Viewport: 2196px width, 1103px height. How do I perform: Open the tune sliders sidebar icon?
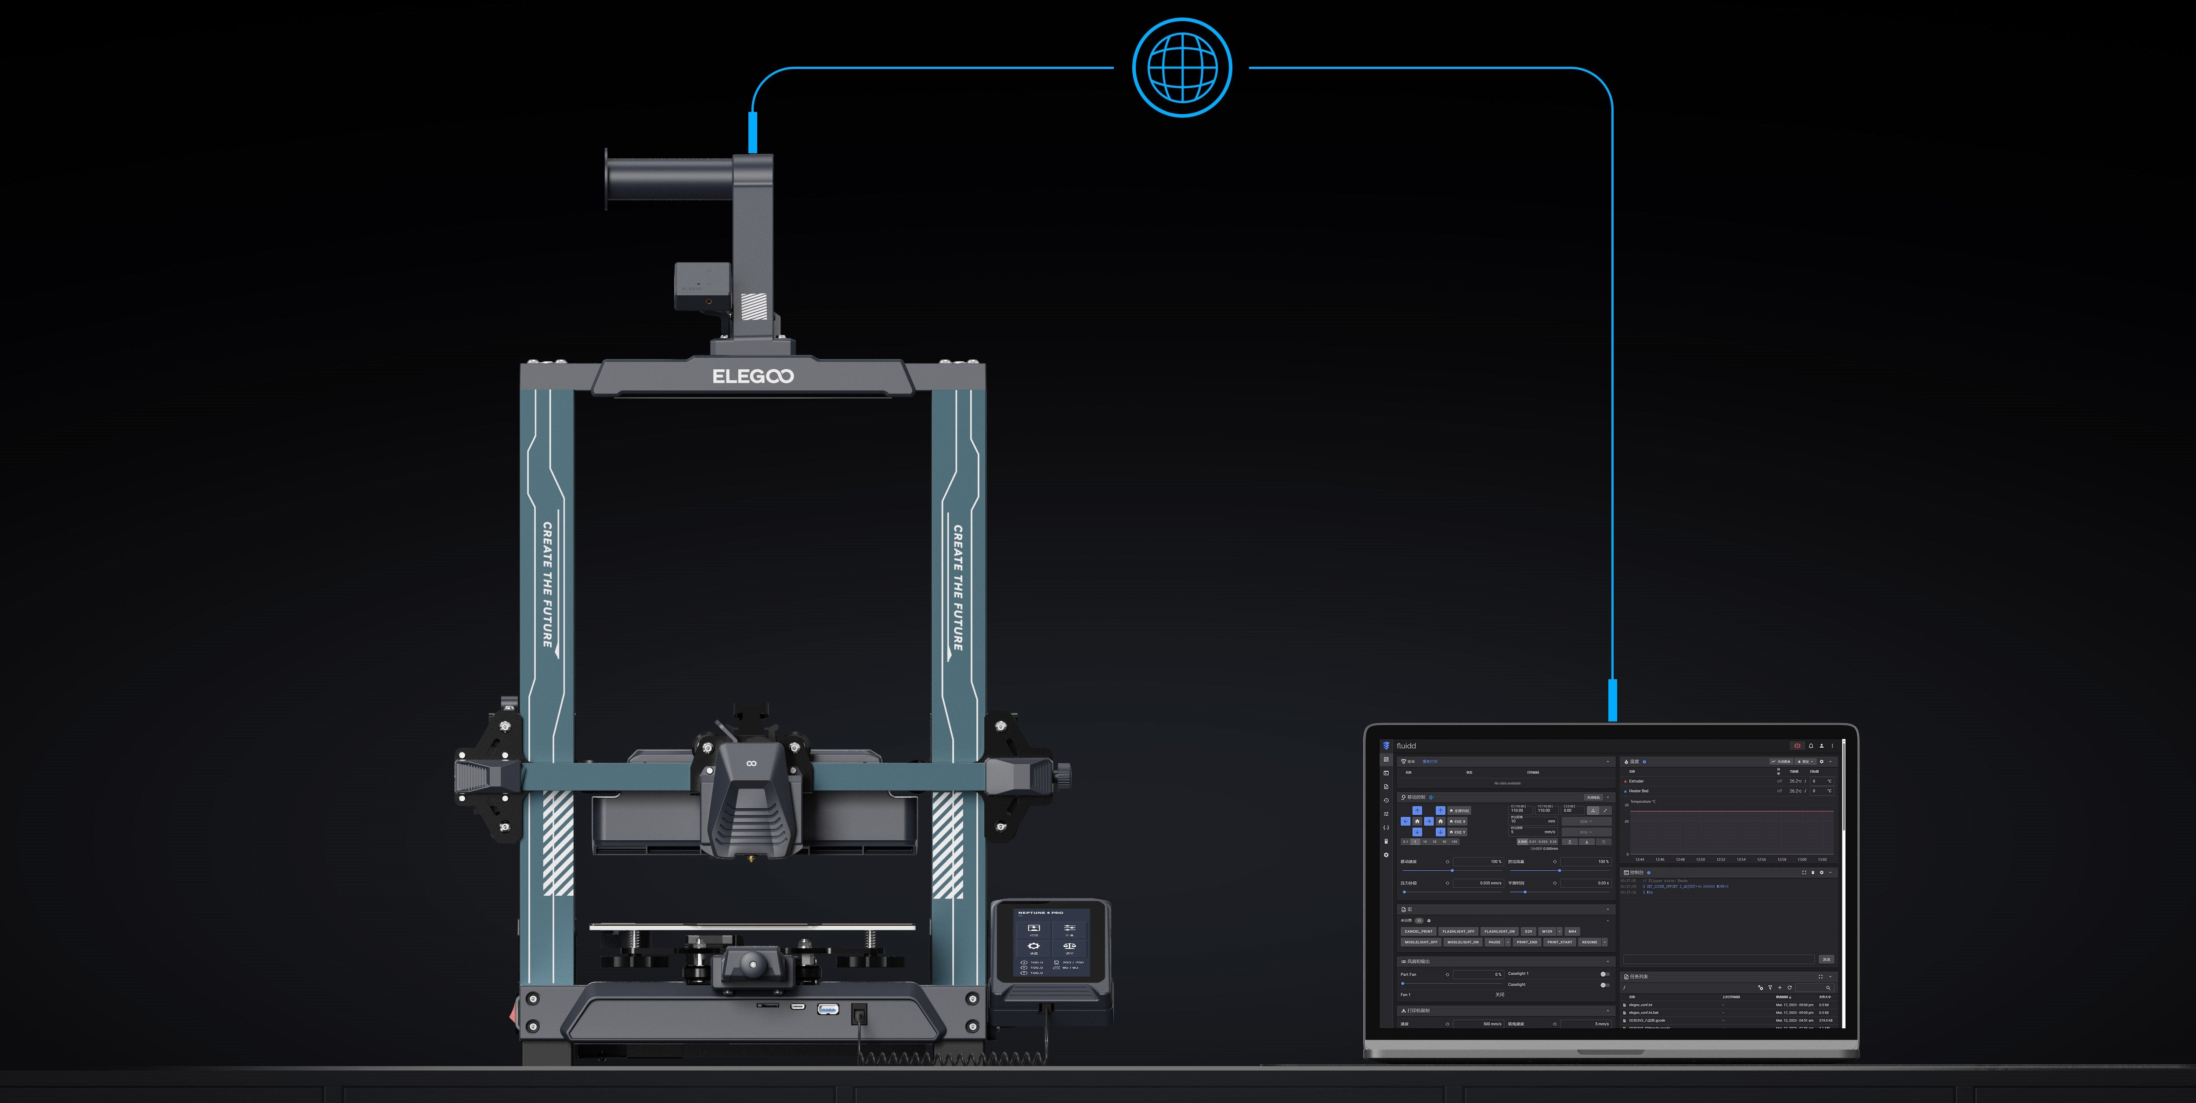(1386, 814)
